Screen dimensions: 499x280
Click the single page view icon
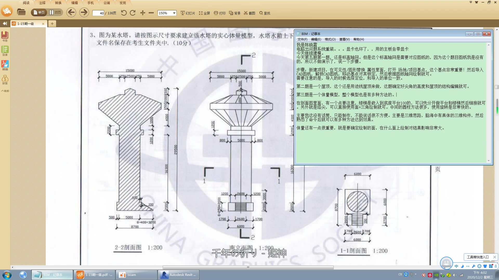coord(38,13)
